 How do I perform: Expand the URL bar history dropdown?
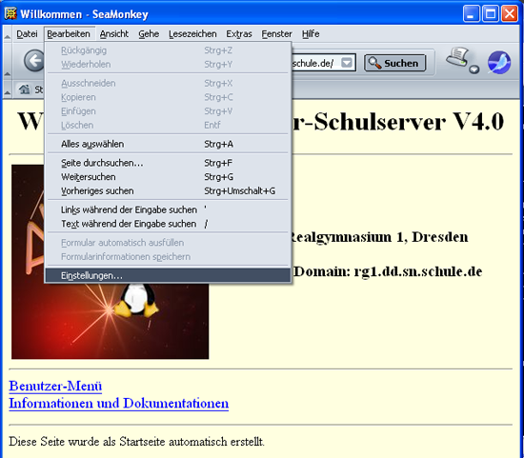pos(347,63)
